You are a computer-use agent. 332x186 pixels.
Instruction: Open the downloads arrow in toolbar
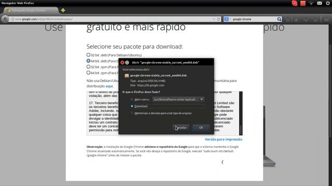[x=306, y=20]
